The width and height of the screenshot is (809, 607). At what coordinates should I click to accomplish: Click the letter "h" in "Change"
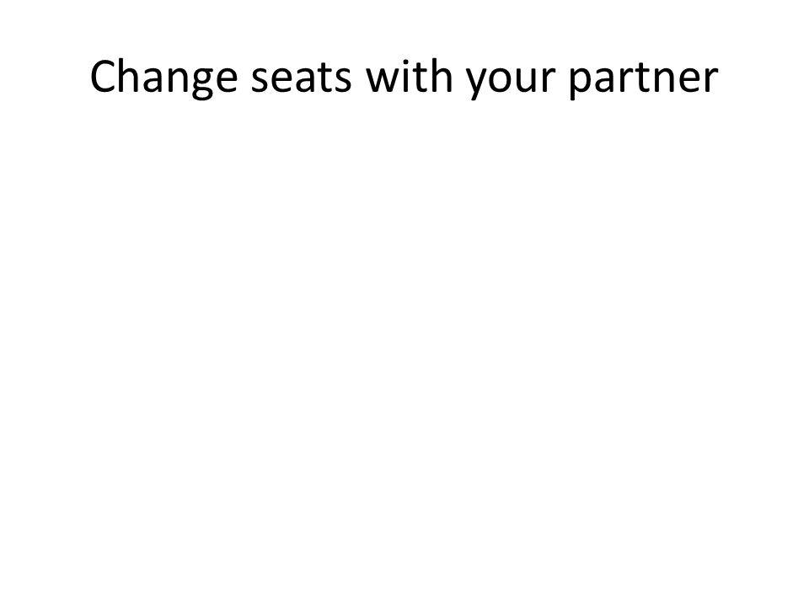coord(127,76)
